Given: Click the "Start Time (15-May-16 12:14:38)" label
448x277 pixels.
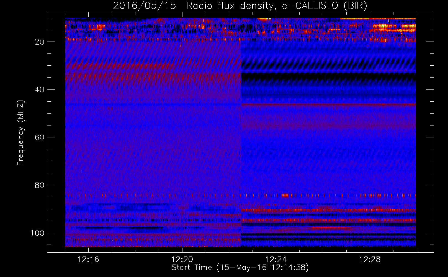Looking at the screenshot, I should coord(240,268).
